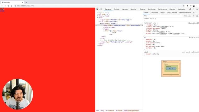Go back in browser history

point(2,6)
